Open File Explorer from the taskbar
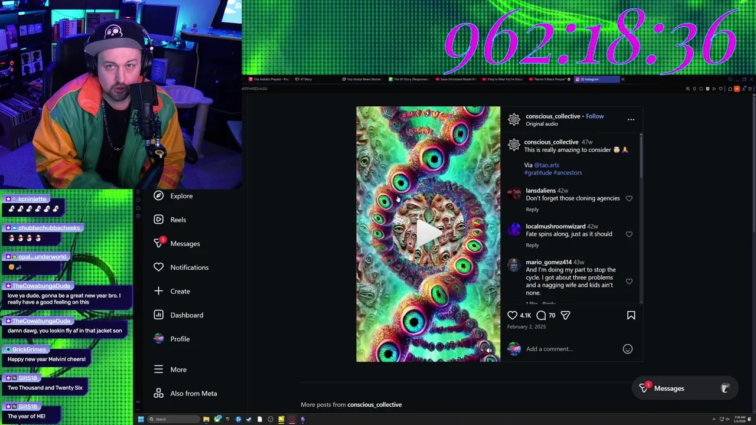The width and height of the screenshot is (756, 425). [x=206, y=419]
